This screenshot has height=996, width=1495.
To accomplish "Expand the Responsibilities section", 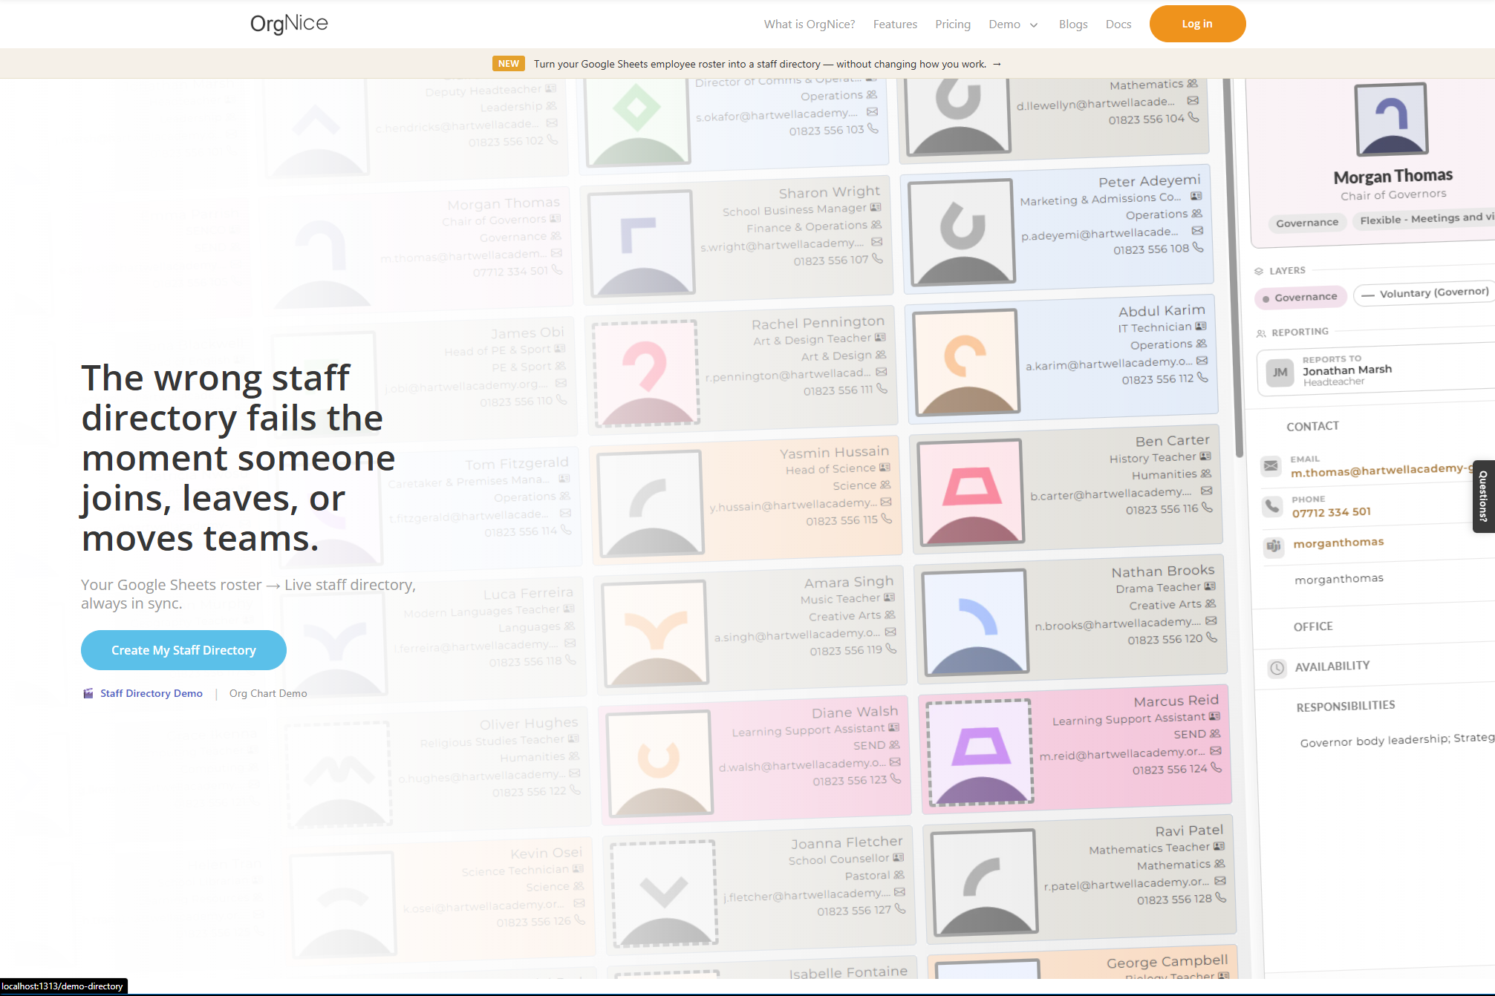I will point(1346,706).
